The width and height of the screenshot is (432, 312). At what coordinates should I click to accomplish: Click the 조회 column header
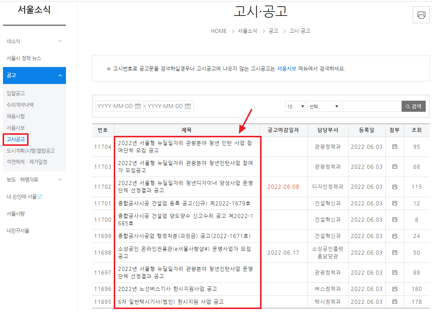point(416,130)
